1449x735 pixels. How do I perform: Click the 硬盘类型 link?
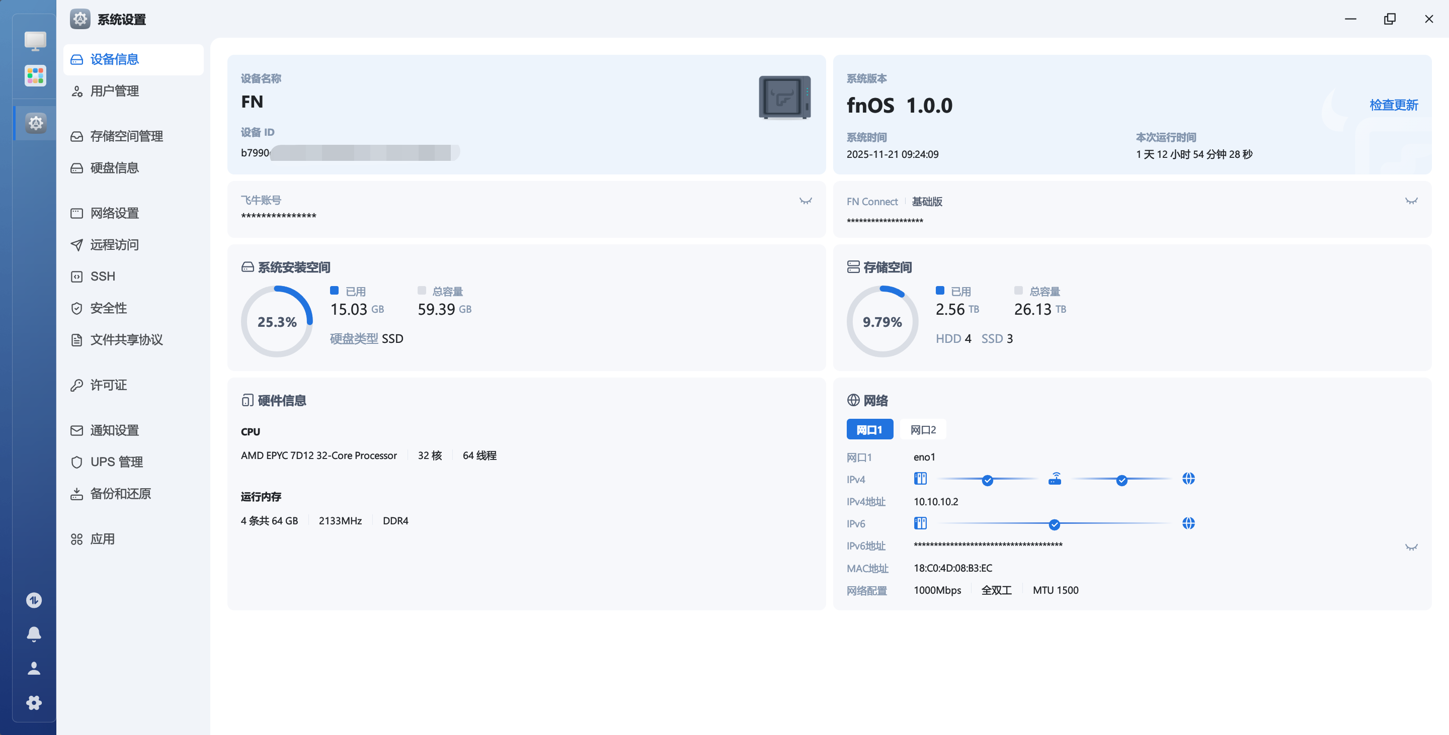point(354,339)
